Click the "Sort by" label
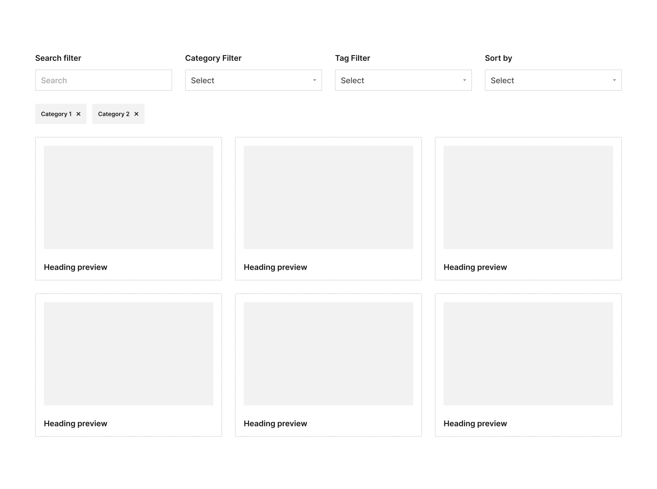 498,58
